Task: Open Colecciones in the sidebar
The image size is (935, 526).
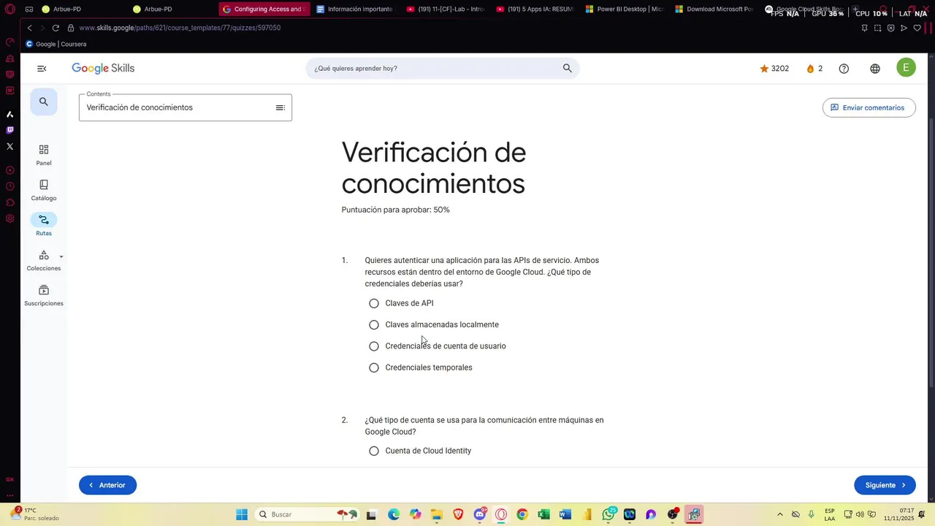Action: tap(44, 260)
